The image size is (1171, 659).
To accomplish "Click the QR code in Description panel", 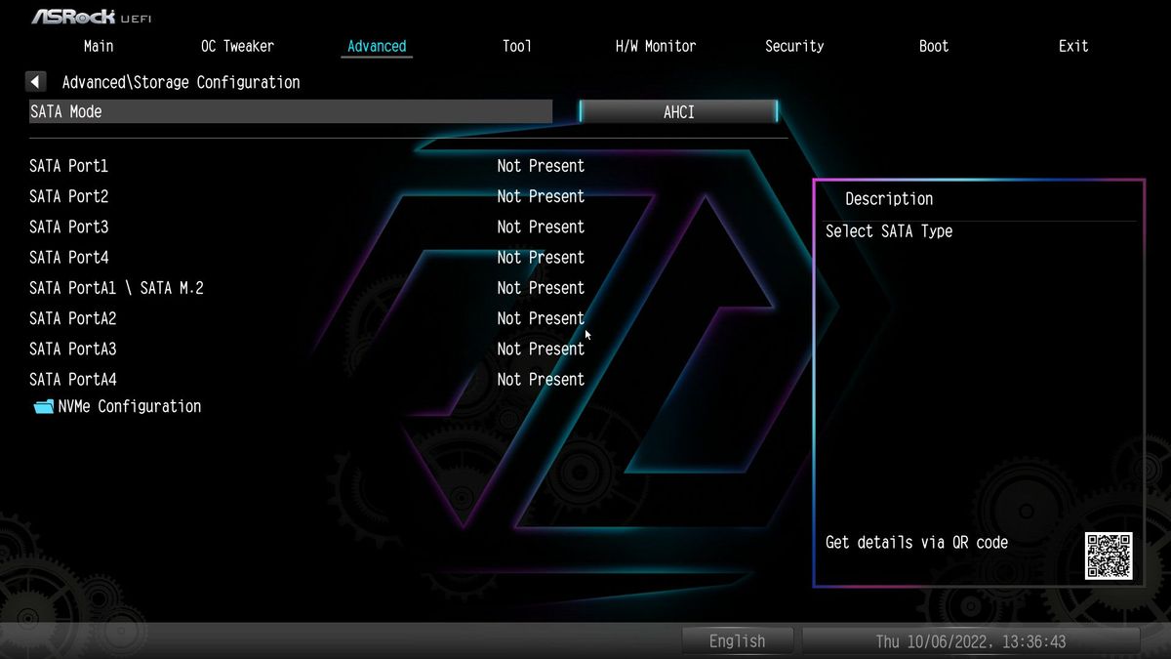I will tap(1109, 556).
